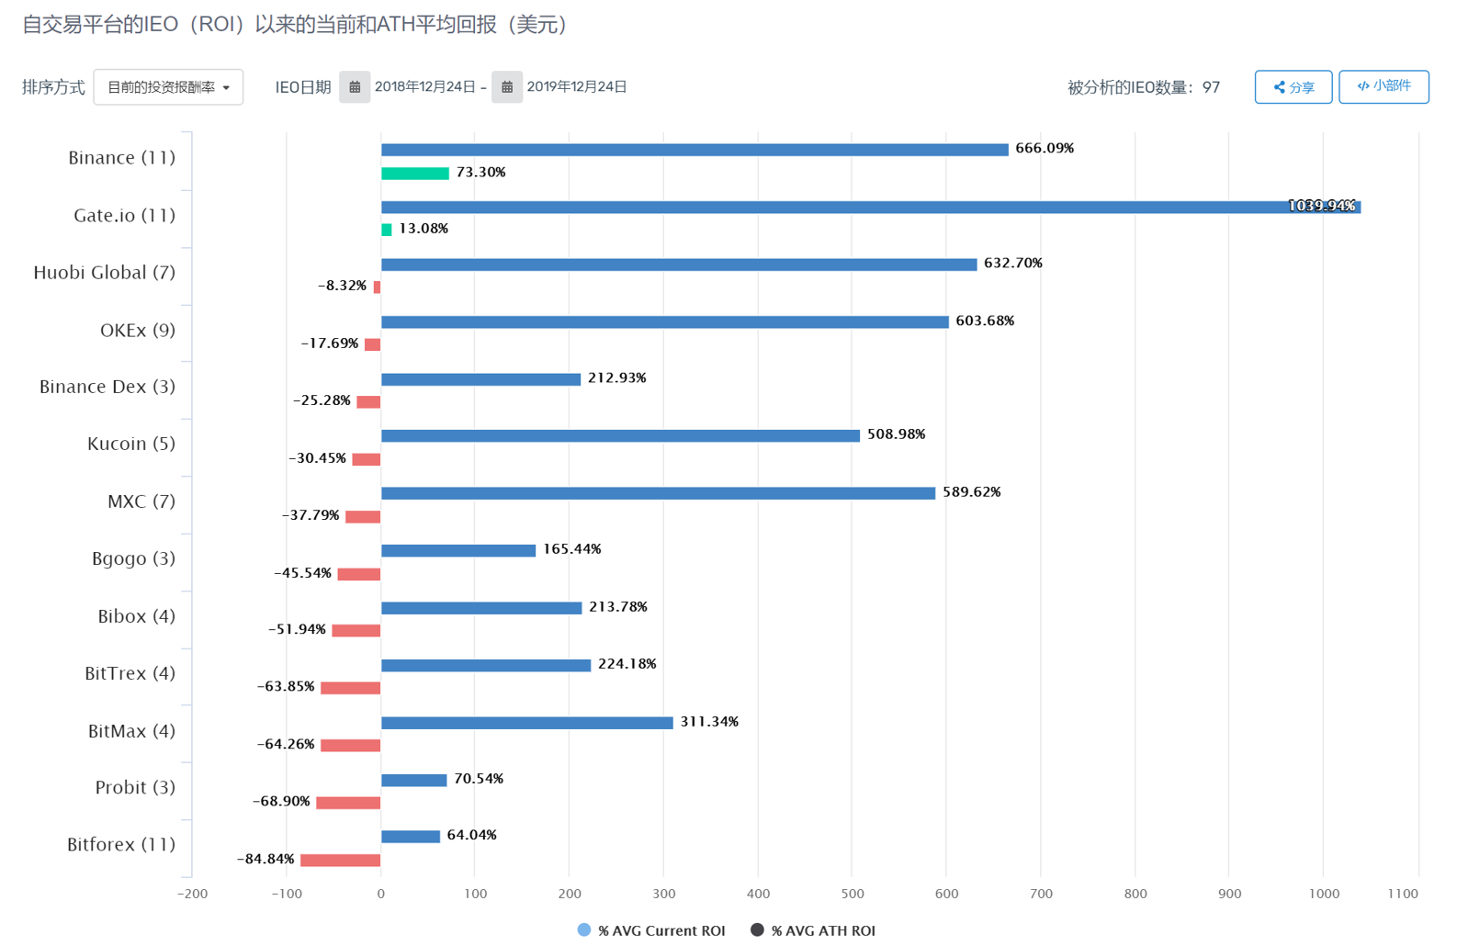Open the sort-by dropdown 目前的投资报酬率
Image resolution: width=1457 pixels, height=946 pixels.
point(168,87)
